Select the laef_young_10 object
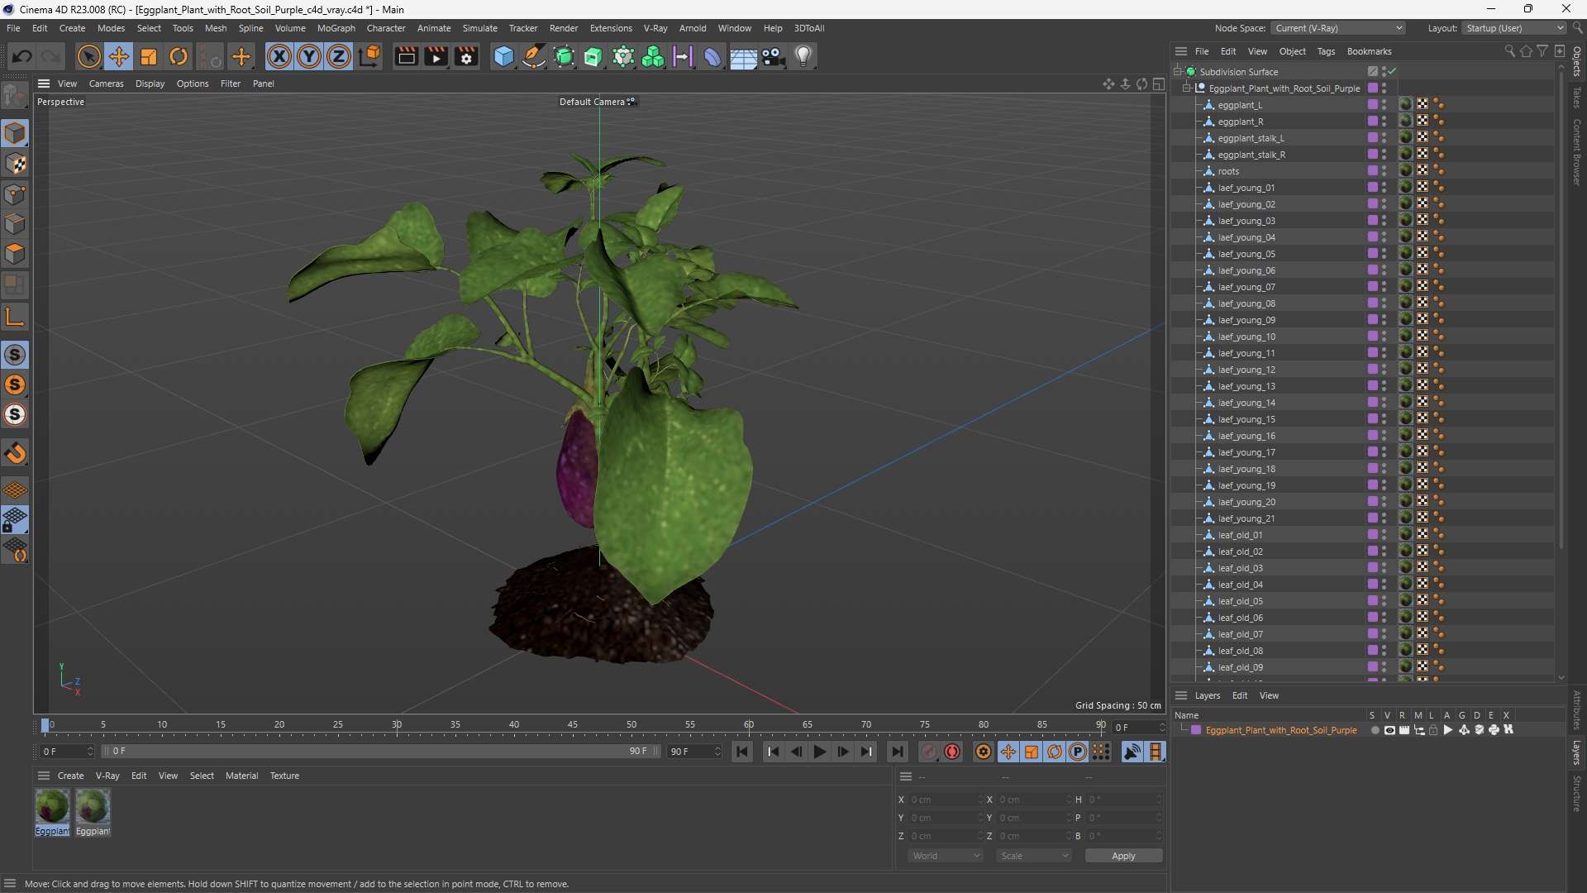 (1246, 337)
